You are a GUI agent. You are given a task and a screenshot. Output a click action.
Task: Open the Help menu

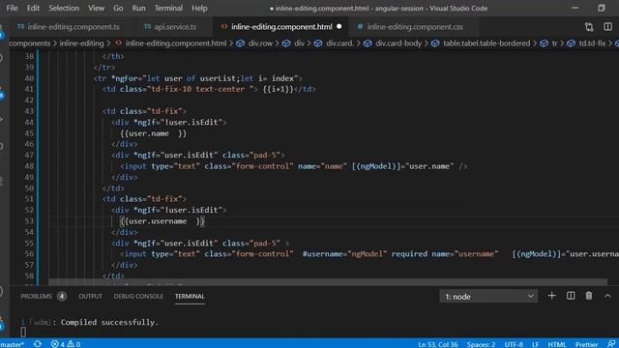point(199,8)
